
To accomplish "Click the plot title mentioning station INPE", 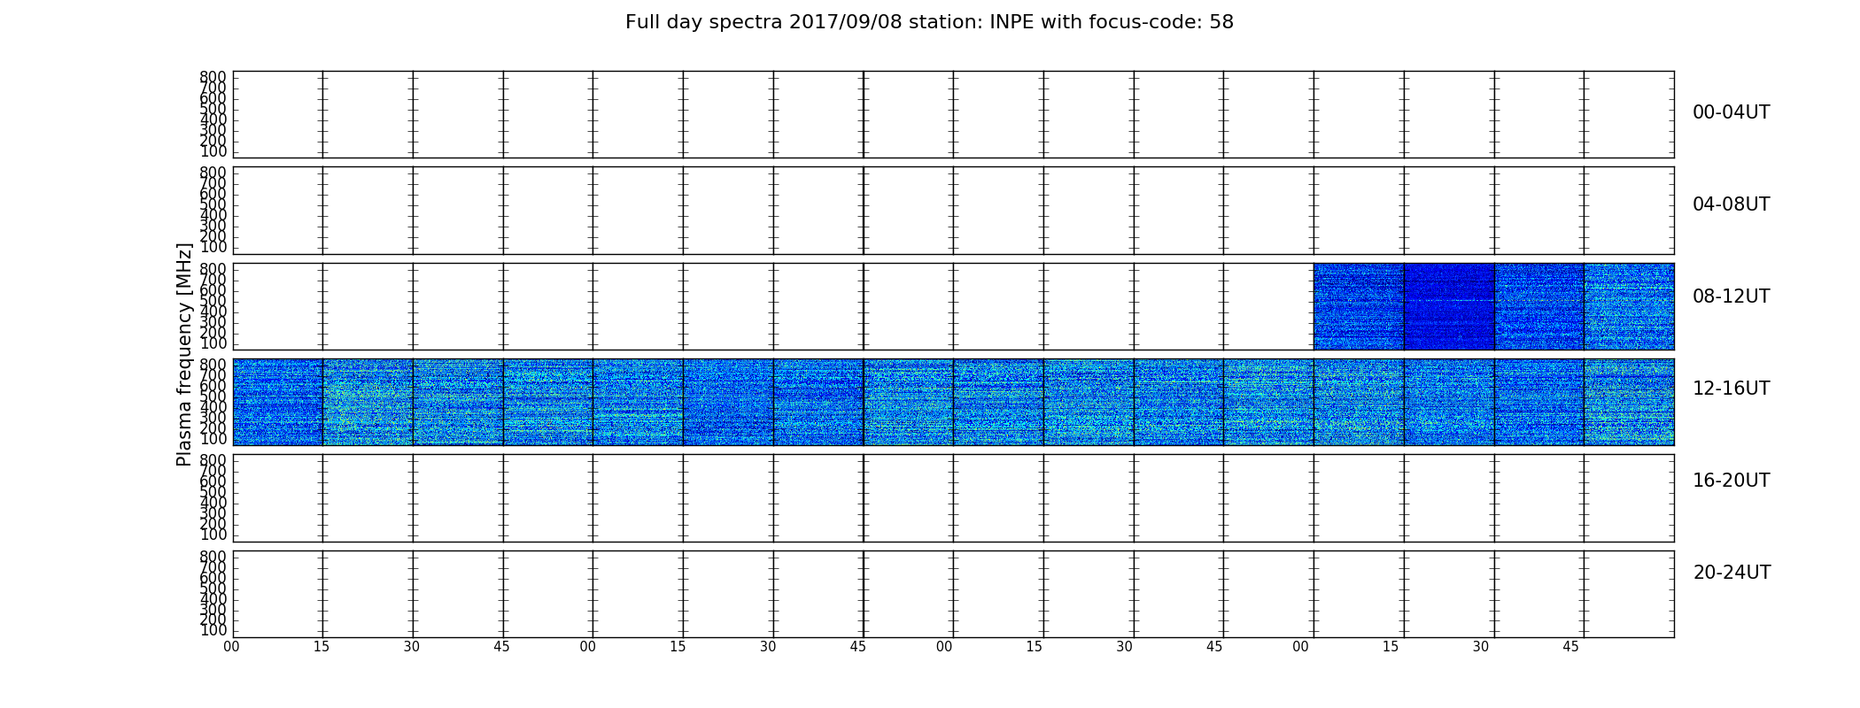I will pos(929,22).
